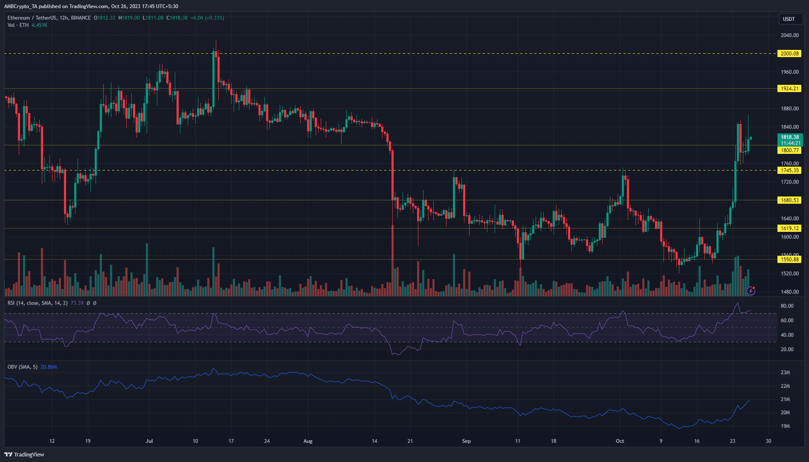Click the Sep date label on time axis
The width and height of the screenshot is (809, 462).
(x=467, y=441)
